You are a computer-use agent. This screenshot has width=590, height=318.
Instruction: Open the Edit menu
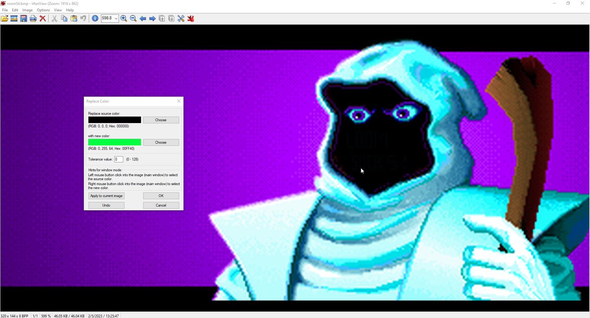coord(15,10)
